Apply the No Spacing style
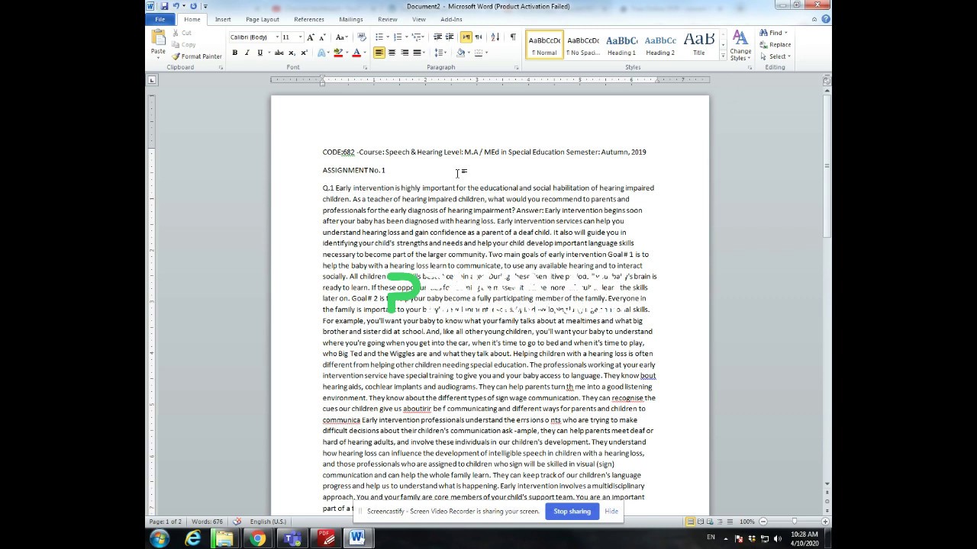Image resolution: width=977 pixels, height=549 pixels. click(x=582, y=45)
